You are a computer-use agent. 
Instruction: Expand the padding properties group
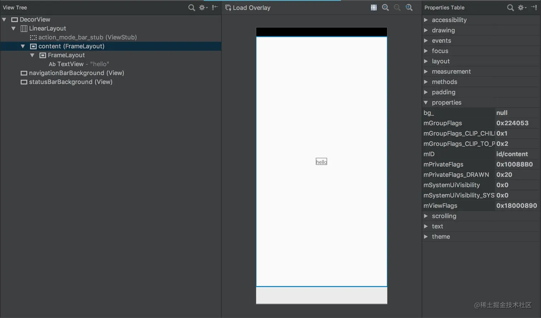tap(426, 92)
